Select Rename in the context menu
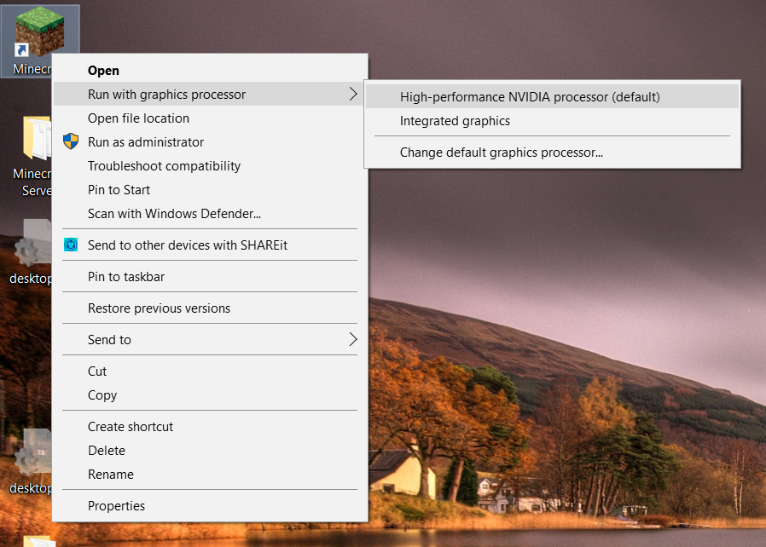This screenshot has width=766, height=547. pyautogui.click(x=210, y=475)
